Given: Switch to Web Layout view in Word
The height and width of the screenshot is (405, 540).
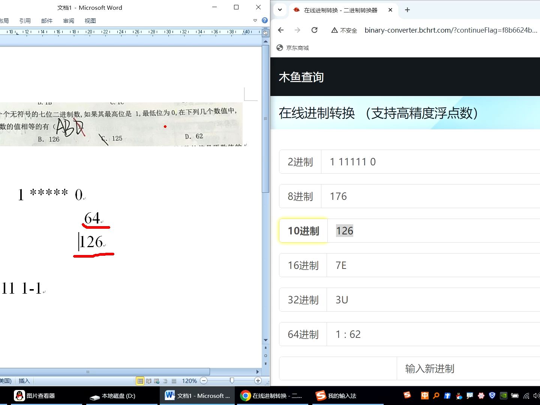Looking at the screenshot, I should point(157,381).
